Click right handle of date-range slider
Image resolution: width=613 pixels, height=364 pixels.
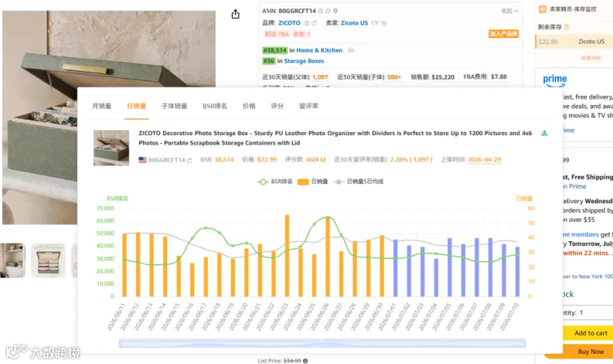[x=525, y=344]
